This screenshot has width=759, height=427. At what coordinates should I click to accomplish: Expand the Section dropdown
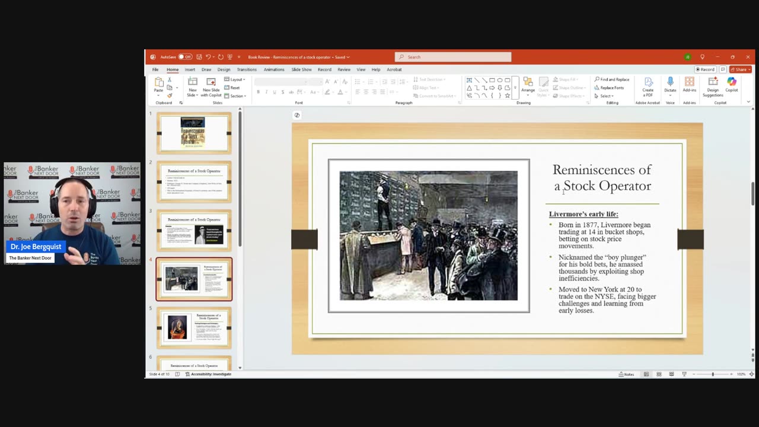[x=235, y=96]
